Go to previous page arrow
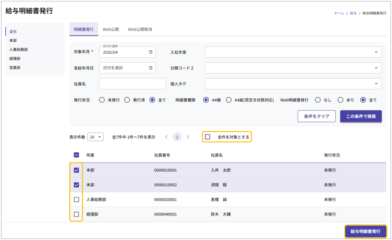This screenshot has height=240, width=392. point(166,137)
